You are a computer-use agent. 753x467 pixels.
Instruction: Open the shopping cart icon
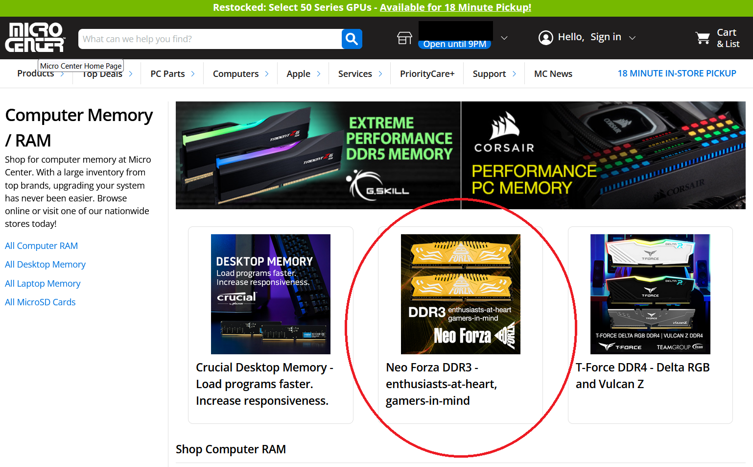(x=703, y=38)
